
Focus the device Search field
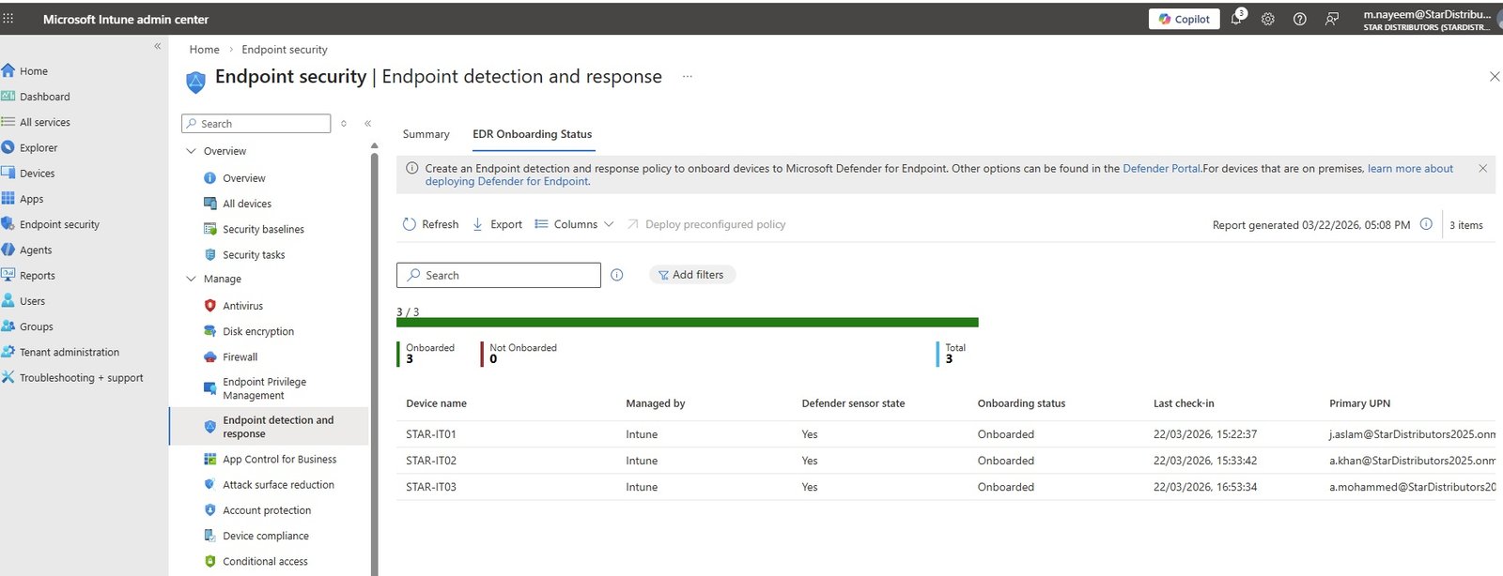tap(499, 275)
